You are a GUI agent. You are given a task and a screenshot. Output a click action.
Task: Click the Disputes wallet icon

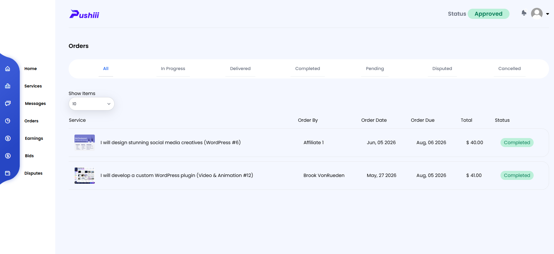click(x=8, y=173)
